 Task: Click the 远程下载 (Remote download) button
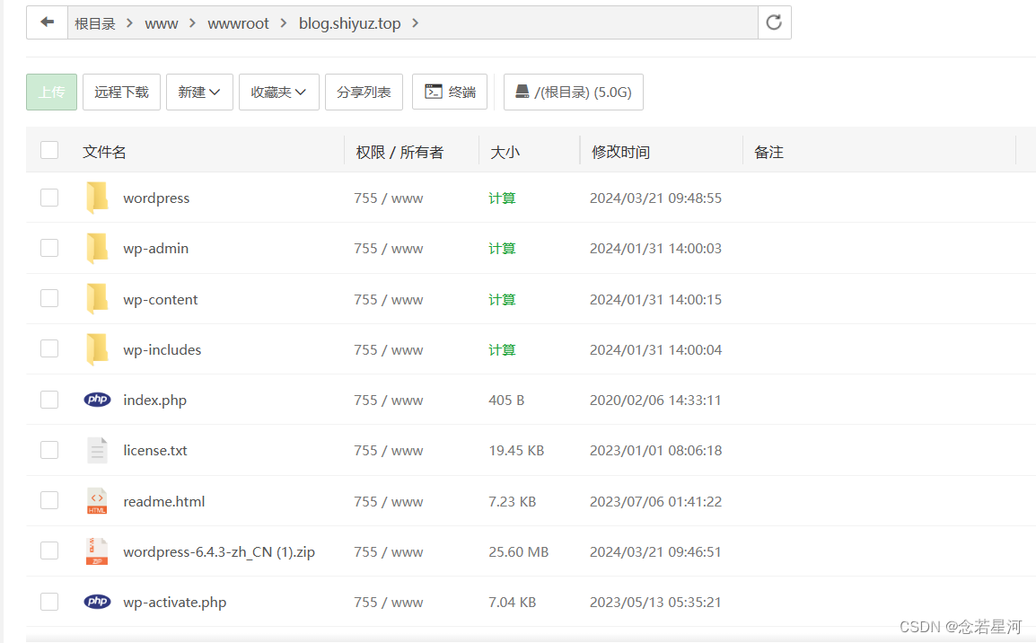pyautogui.click(x=121, y=92)
